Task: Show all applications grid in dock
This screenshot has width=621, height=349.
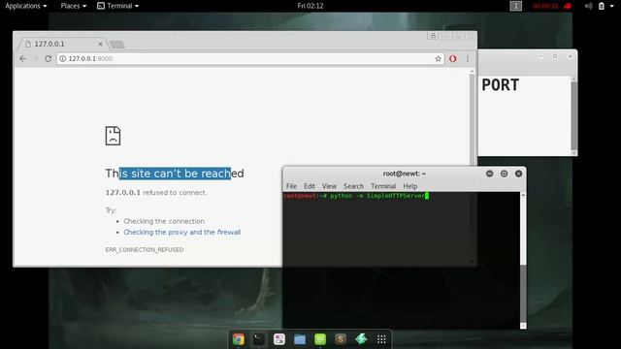Action: [381, 339]
